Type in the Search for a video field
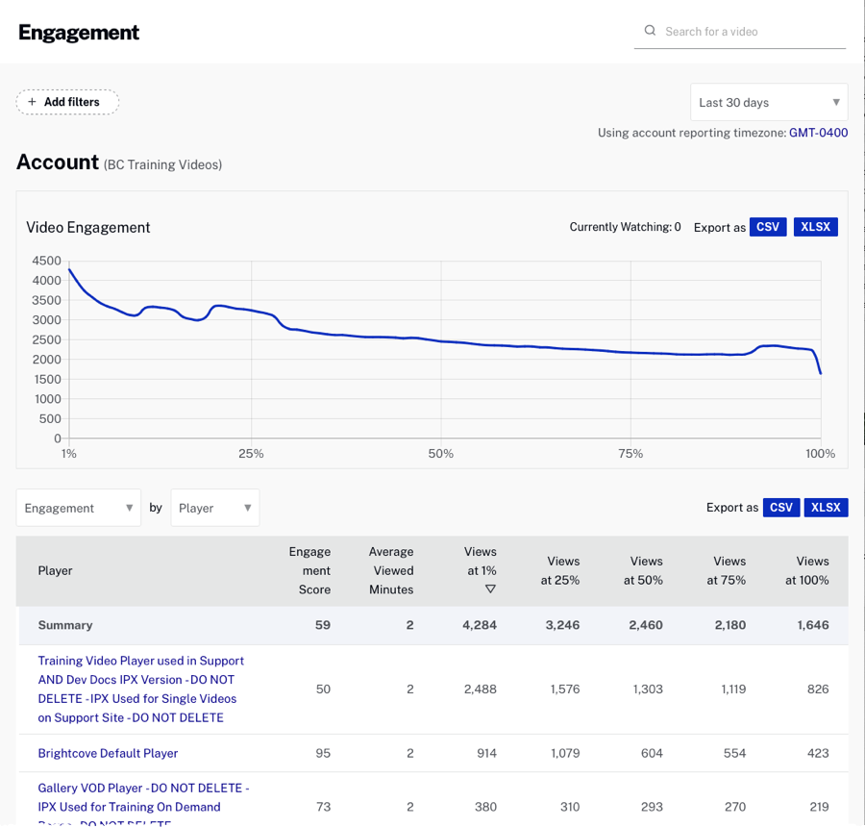865x827 pixels. click(750, 32)
